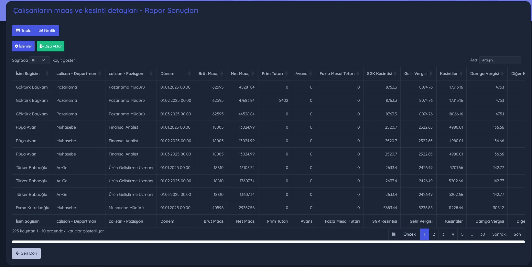Sort by Net Maaş sort icon
The height and width of the screenshot is (267, 532).
pos(253,74)
